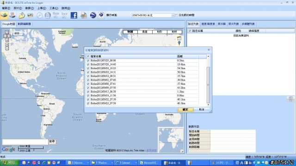
Task: Uncheck the Holux2012/09/02_07:40 file checkbox
Action: coord(88,80)
